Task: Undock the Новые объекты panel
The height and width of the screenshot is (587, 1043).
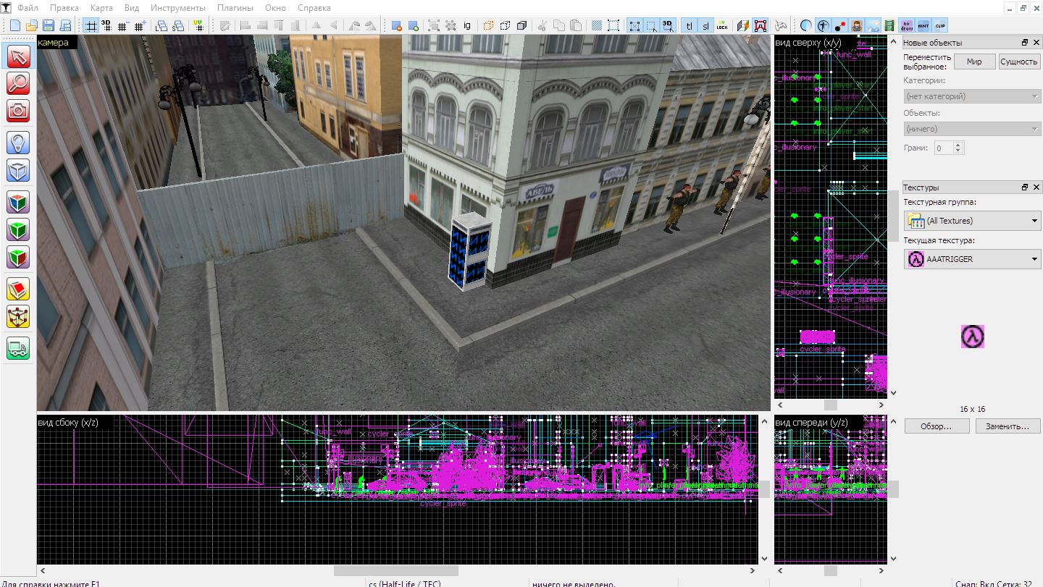Action: (1025, 43)
